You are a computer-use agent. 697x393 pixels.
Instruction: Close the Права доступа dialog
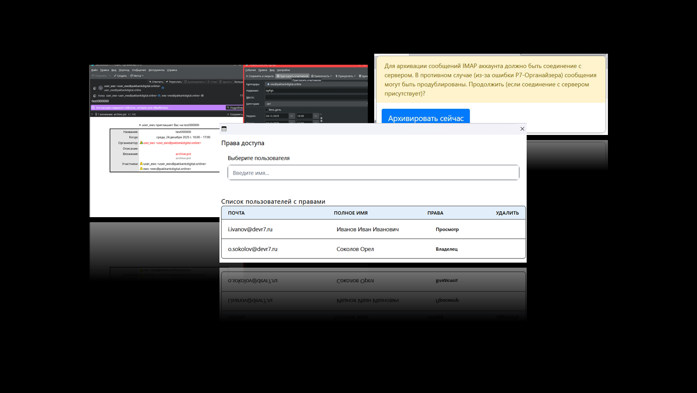click(522, 129)
